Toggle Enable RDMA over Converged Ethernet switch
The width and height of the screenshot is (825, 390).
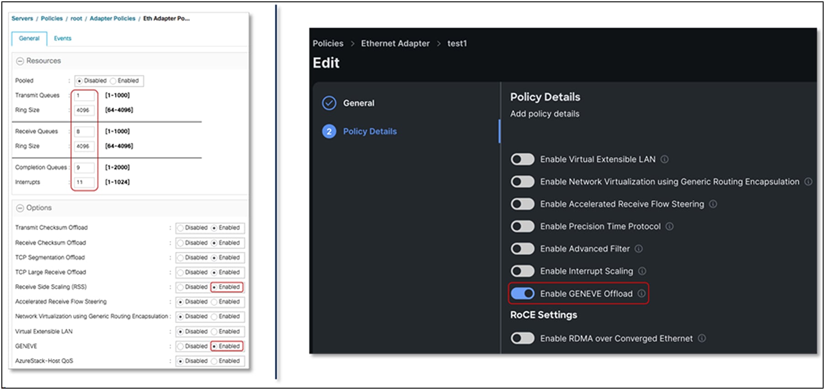pos(523,338)
